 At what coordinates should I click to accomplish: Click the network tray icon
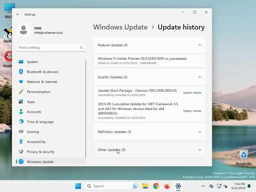tap(219, 186)
